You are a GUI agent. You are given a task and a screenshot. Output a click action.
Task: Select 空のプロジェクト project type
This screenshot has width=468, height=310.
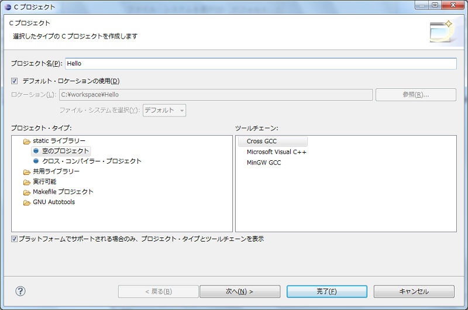click(x=66, y=151)
